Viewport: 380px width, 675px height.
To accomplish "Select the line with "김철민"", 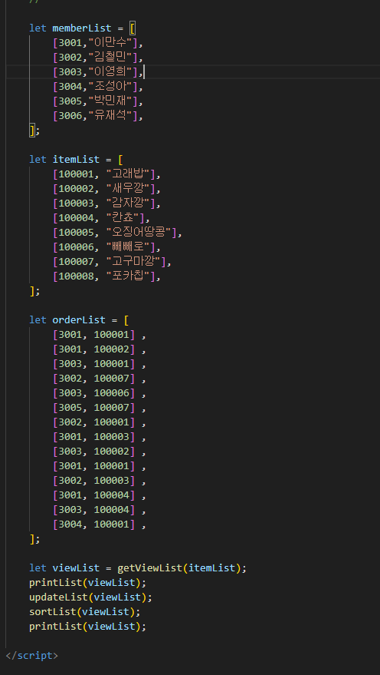I will (x=98, y=58).
